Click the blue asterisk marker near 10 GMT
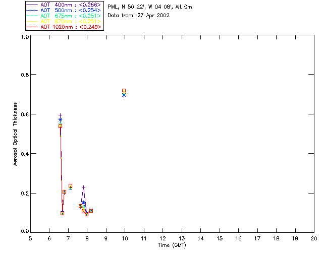This screenshot has width=323, height=258. coord(124,95)
